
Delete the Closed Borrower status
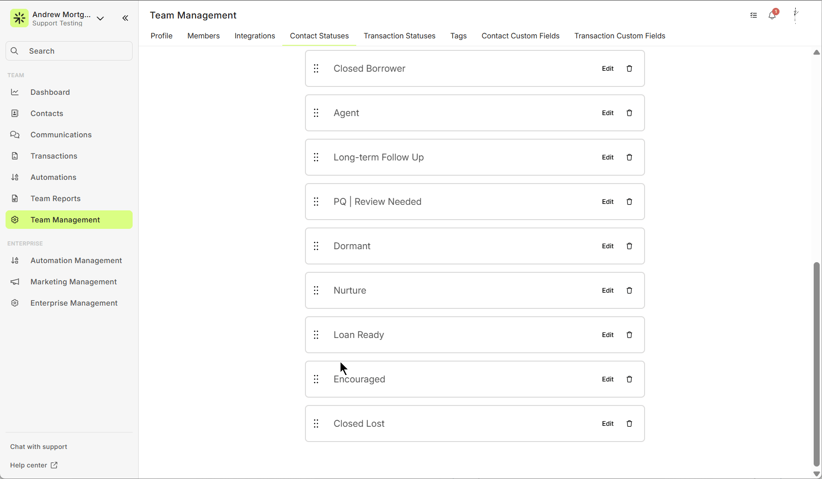tap(629, 68)
